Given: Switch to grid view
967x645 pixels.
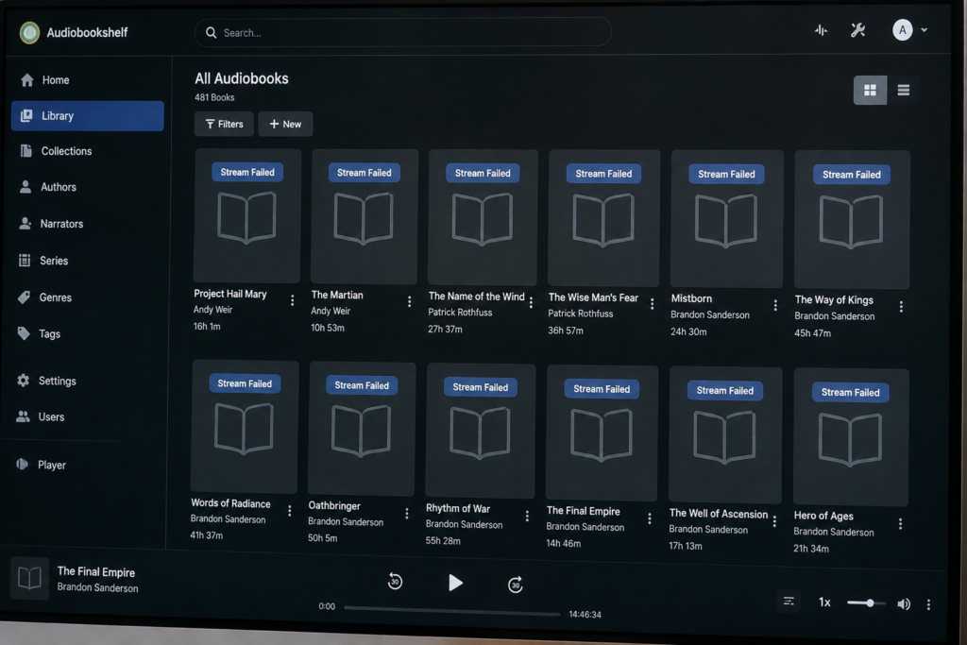Looking at the screenshot, I should (x=870, y=90).
